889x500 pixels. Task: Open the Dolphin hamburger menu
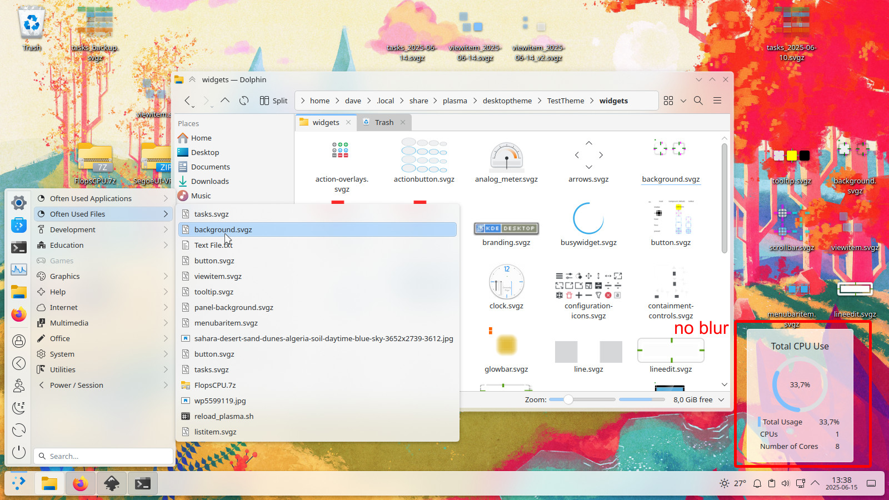[x=717, y=101]
